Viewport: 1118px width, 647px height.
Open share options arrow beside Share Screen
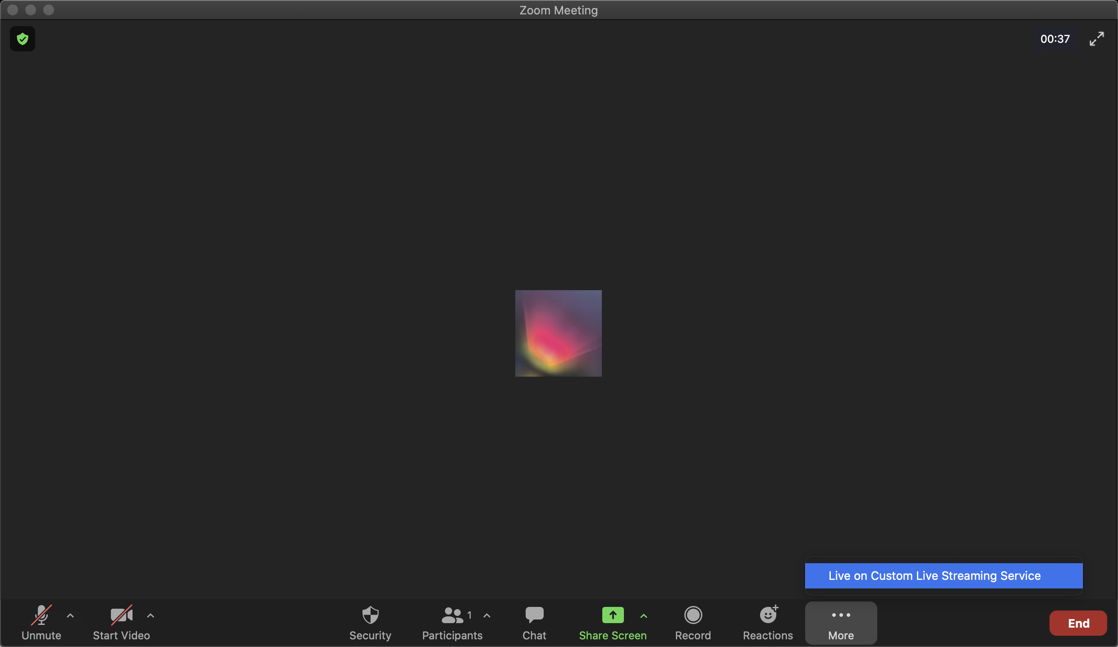click(644, 615)
